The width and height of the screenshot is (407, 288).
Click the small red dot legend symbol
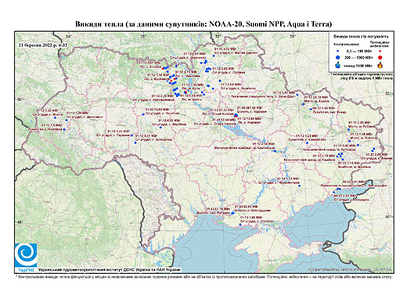coord(380,52)
